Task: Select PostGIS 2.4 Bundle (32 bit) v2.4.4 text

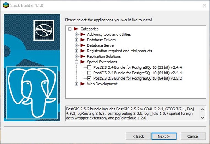Action: (x=137, y=67)
